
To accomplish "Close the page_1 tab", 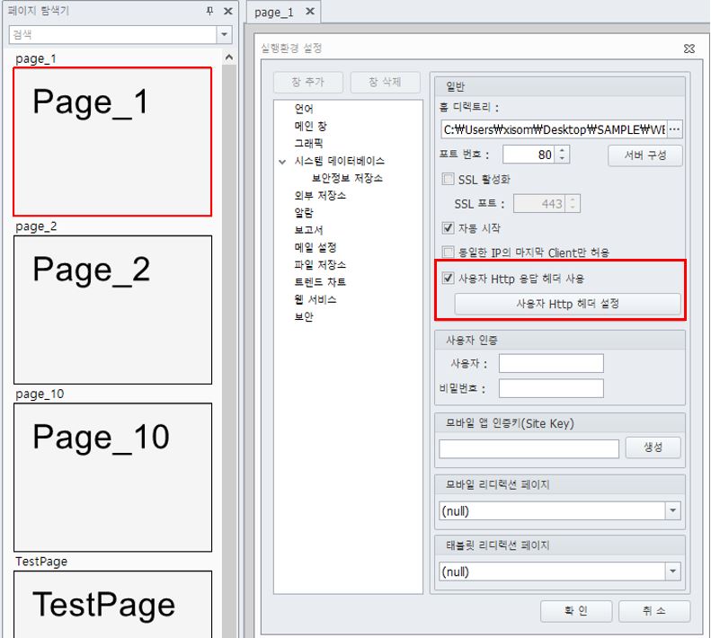I will [x=310, y=12].
